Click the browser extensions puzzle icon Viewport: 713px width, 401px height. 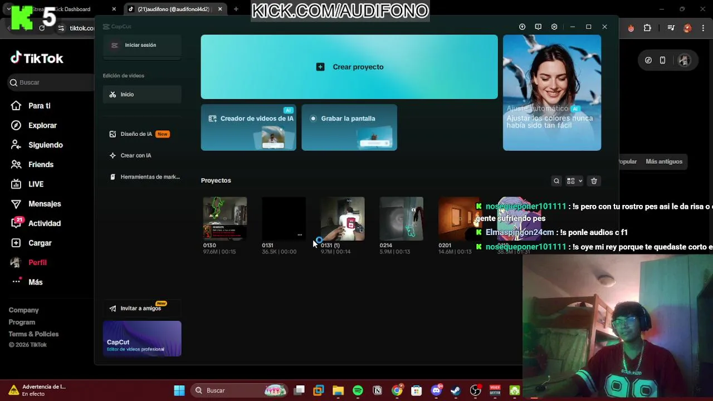coord(647,28)
